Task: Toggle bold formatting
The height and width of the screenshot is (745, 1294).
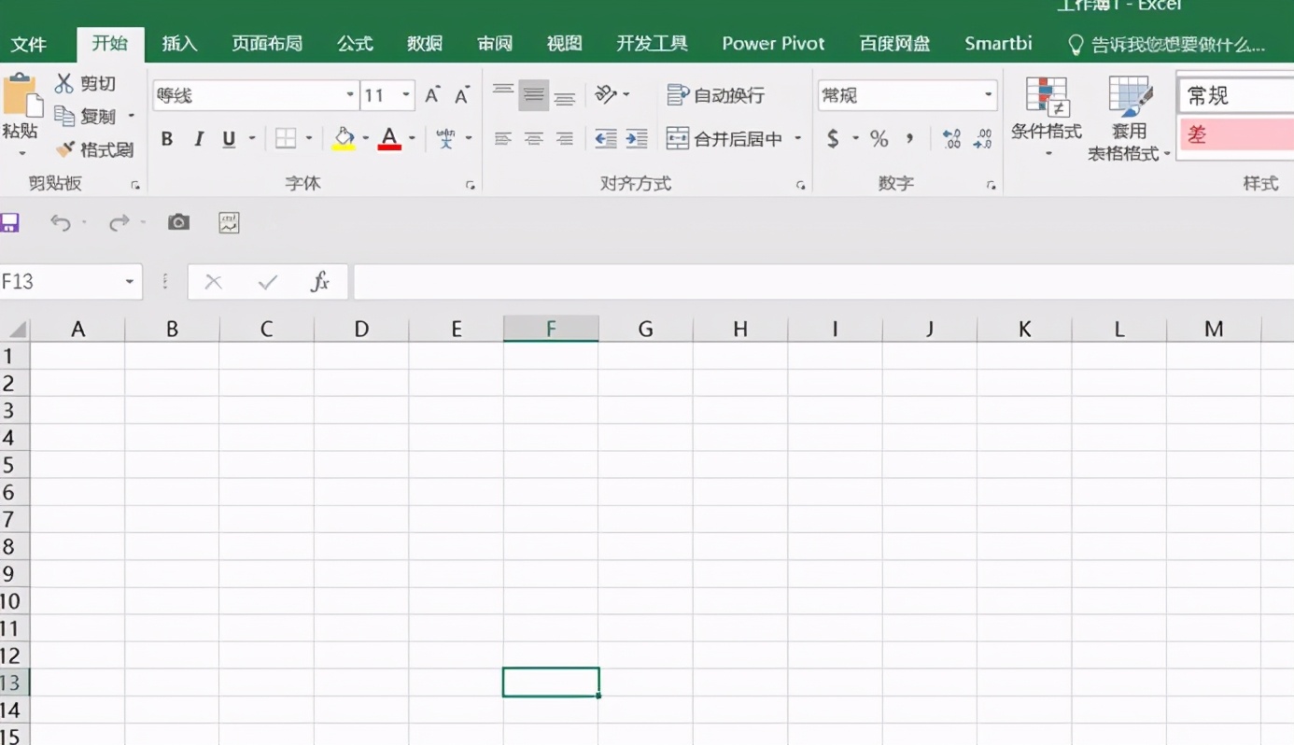Action: [166, 138]
